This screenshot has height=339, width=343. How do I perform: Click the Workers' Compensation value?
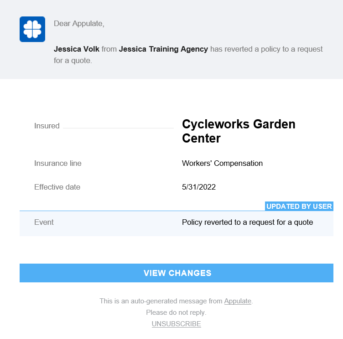click(x=222, y=163)
